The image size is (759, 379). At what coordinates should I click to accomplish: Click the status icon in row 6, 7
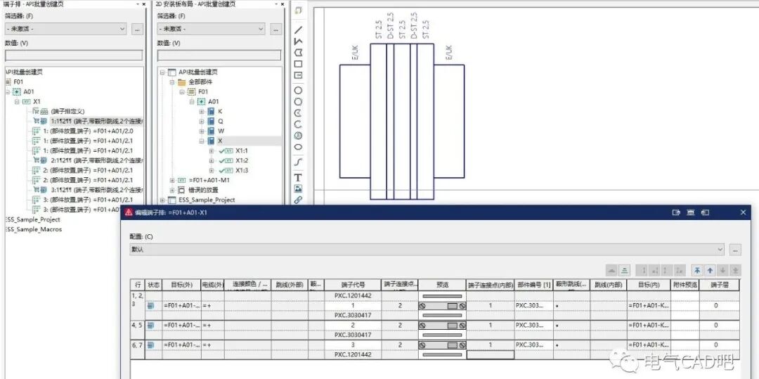coord(150,345)
